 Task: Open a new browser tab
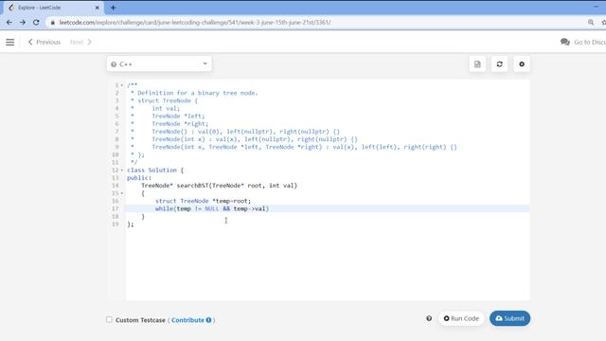(x=113, y=8)
